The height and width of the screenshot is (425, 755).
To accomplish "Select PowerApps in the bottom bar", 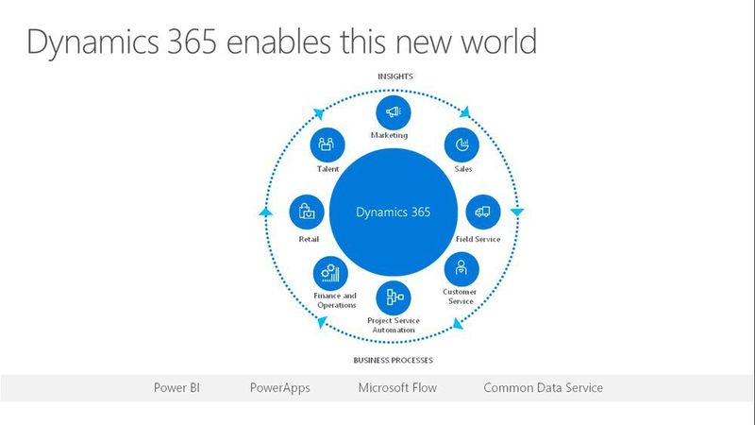I will point(279,388).
